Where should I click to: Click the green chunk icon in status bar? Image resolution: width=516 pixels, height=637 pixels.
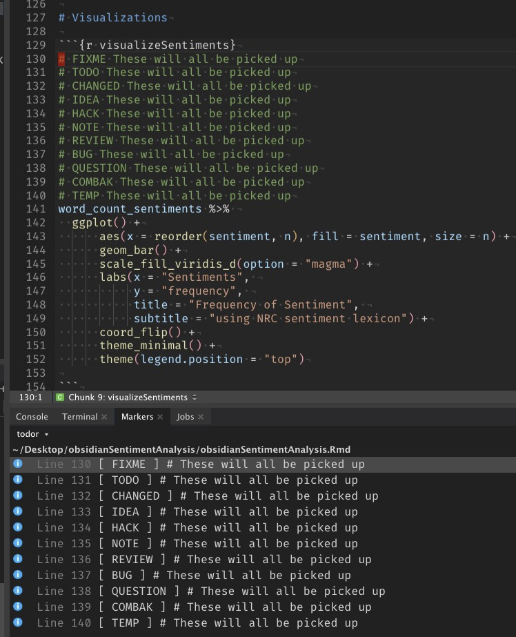(59, 398)
